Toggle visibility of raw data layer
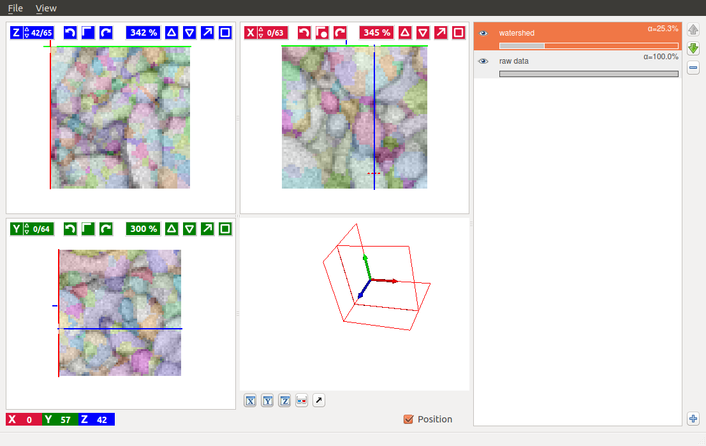Screen dimensions: 706x446 click(x=483, y=61)
